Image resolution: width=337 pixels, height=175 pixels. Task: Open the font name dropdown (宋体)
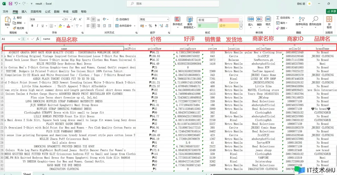62,19
